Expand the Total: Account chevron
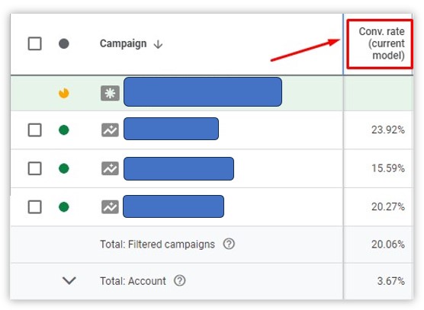Viewport: 424px width, 310px height. (x=69, y=280)
